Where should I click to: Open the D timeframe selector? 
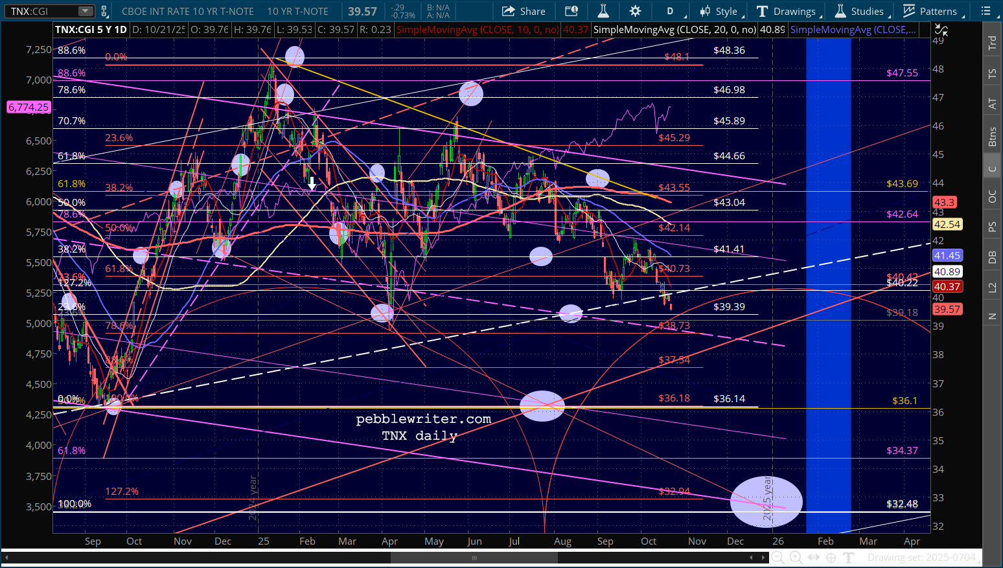(x=671, y=11)
